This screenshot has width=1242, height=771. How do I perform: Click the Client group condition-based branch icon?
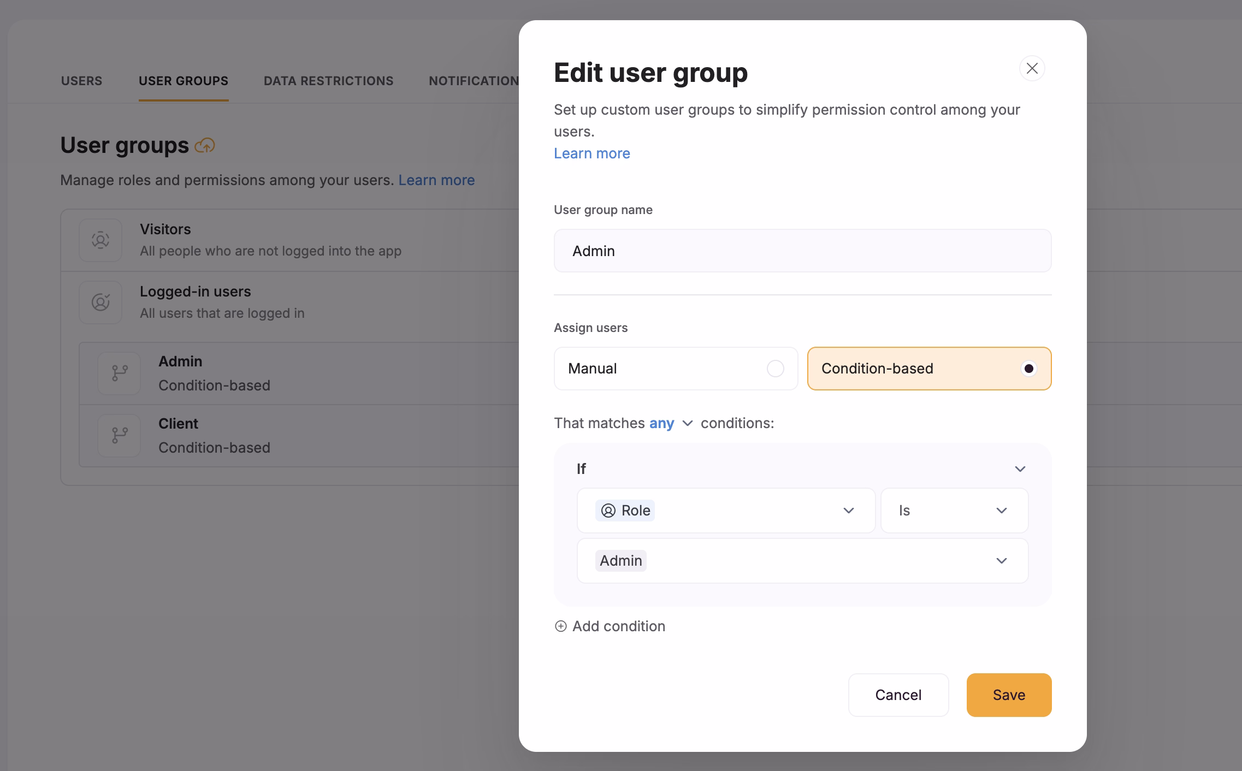point(119,435)
